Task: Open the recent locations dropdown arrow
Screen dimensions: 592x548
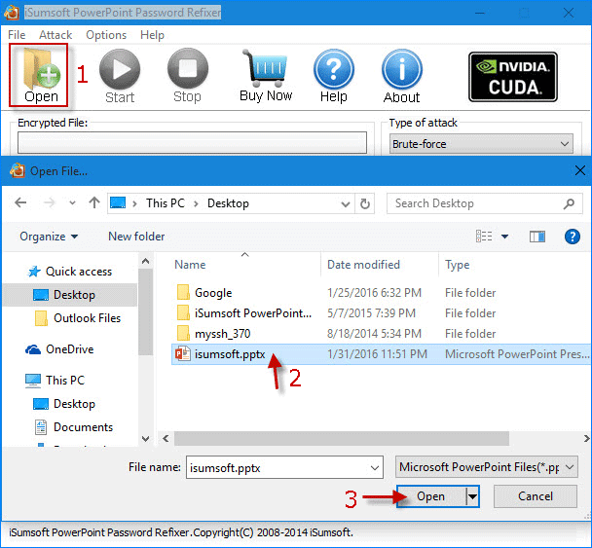Action: click(72, 203)
